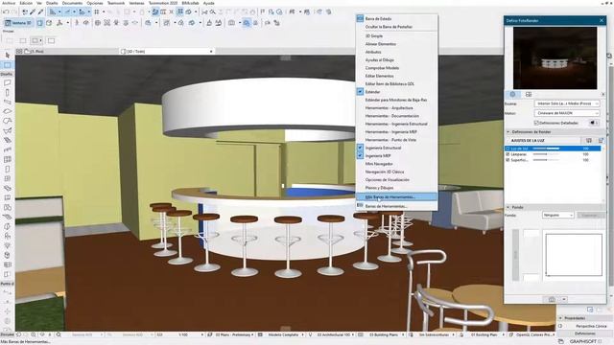614x345 pixels.
Task: Toggle the Lámparas checkbox
Action: click(508, 154)
